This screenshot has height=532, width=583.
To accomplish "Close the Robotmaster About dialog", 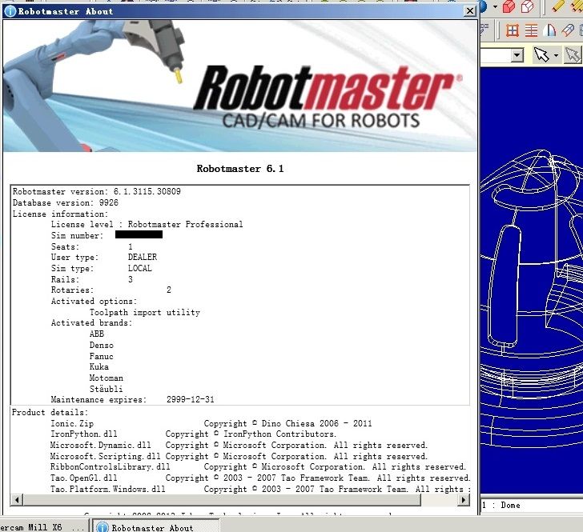I will [x=470, y=11].
